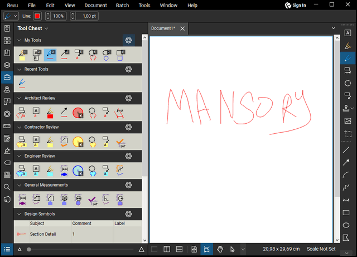357x257 pixels.
Task: Open the red Line color swatch
Action: (x=37, y=16)
